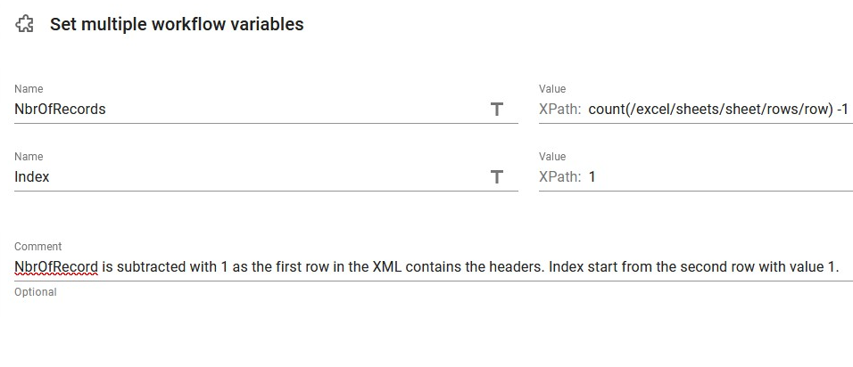Click the Name label above NbrOfRecords
853x367 pixels.
click(29, 88)
